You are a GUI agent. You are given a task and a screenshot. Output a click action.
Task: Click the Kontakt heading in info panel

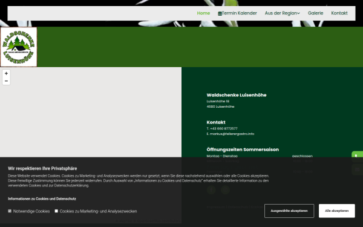(x=216, y=122)
